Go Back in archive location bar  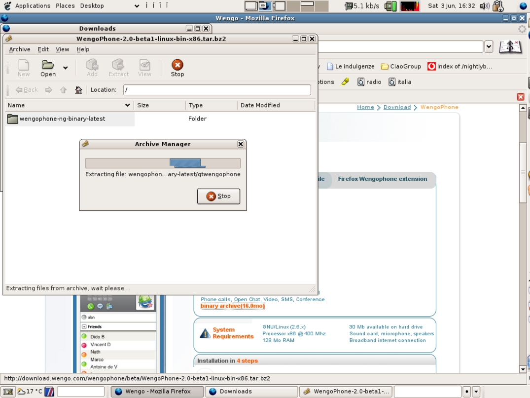27,90
